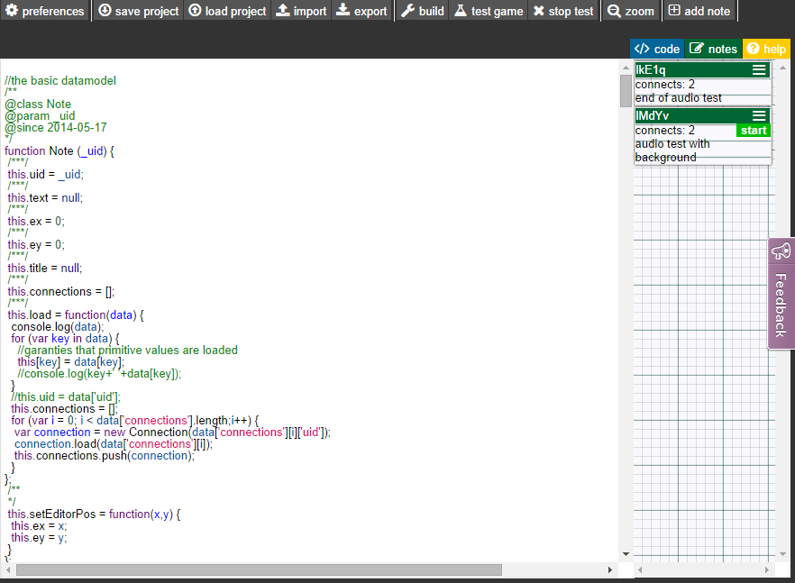Select the note card labeled IkE1q
The height and width of the screenshot is (583, 795).
pos(685,68)
